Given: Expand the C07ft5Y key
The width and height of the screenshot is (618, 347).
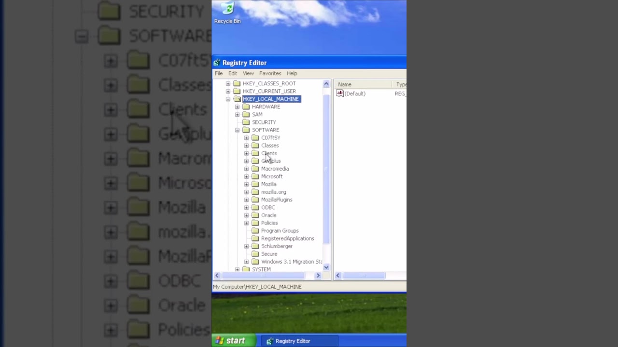Looking at the screenshot, I should coord(246,138).
